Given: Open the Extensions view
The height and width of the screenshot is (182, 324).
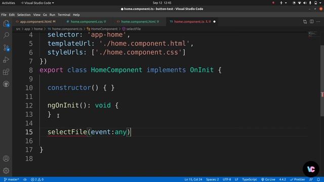Looking at the screenshot, I should pos(6,72).
